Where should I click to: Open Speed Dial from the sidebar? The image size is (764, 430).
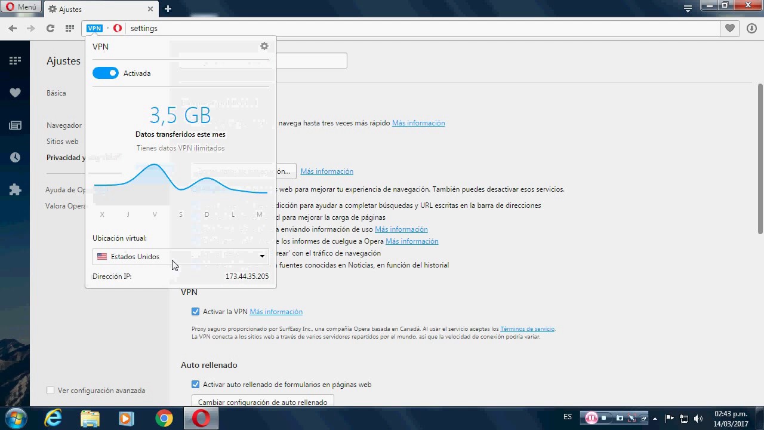15,60
